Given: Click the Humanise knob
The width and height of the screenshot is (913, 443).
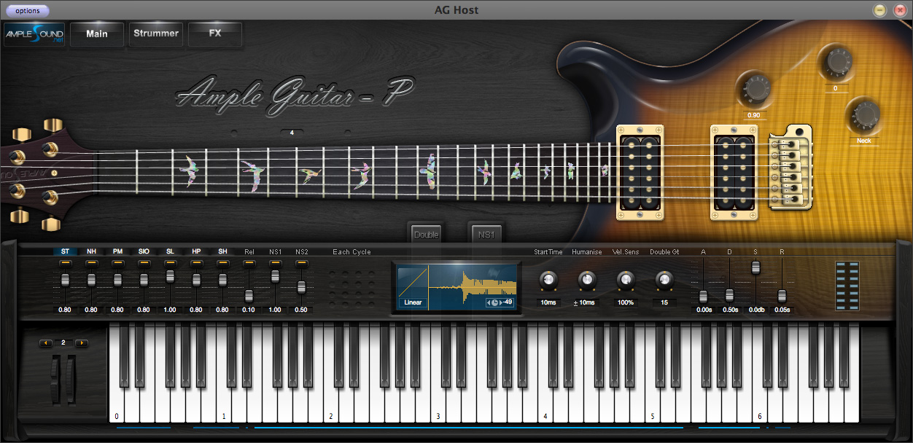Looking at the screenshot, I should [x=586, y=279].
